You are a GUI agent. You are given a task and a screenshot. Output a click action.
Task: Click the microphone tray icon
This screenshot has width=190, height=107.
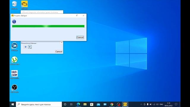pyautogui.click(x=148, y=104)
